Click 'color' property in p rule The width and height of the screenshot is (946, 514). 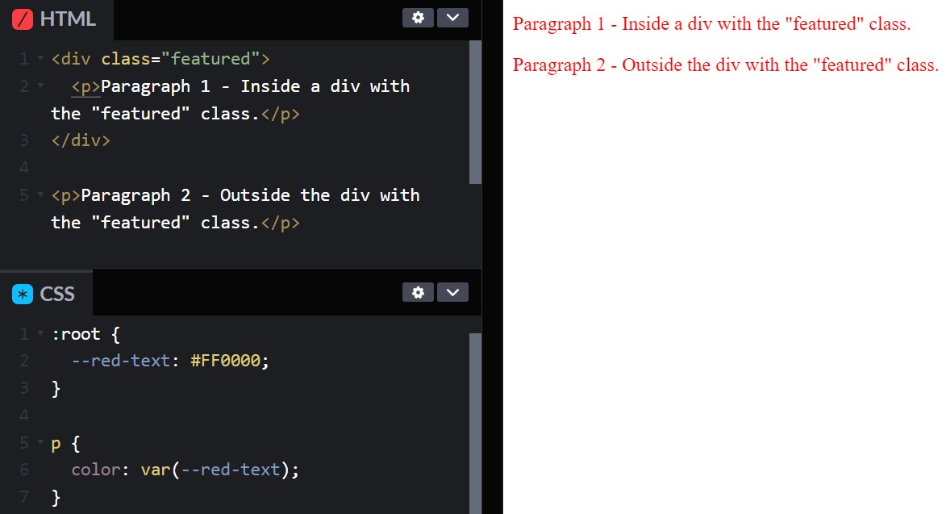click(96, 470)
